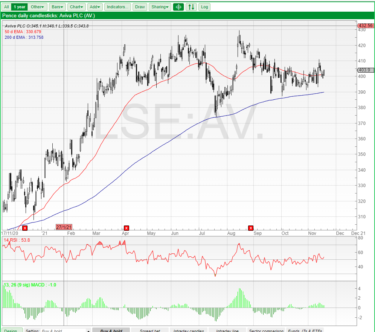Image resolution: width=375 pixels, height=332 pixels.
Task: Open the Intraday candles tab
Action: click(x=189, y=330)
